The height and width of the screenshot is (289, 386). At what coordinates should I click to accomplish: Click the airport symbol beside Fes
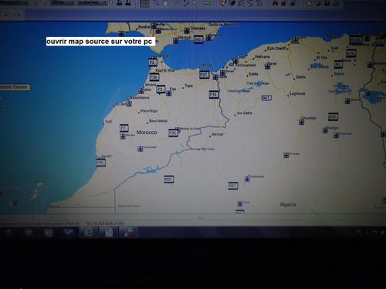point(168,93)
